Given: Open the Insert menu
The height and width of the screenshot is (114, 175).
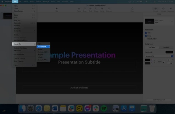Looking at the screenshot, I should coord(26,2).
